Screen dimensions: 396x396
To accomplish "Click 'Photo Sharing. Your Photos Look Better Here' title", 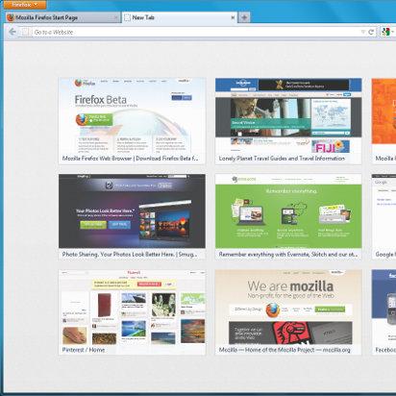I will tap(130, 255).
